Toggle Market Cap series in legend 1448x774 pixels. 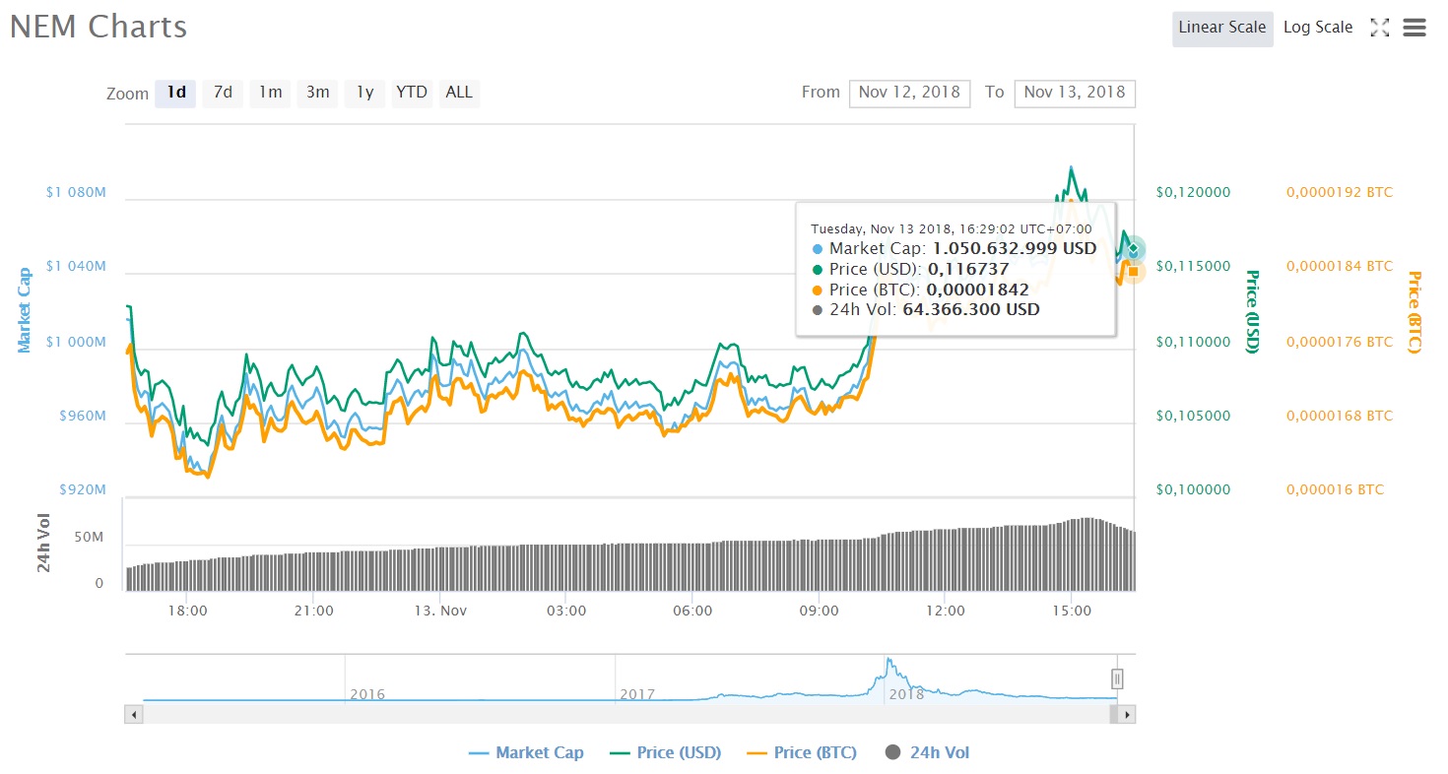tap(527, 752)
